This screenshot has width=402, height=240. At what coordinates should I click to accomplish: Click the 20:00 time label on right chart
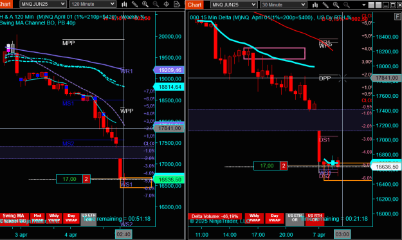coord(286,235)
